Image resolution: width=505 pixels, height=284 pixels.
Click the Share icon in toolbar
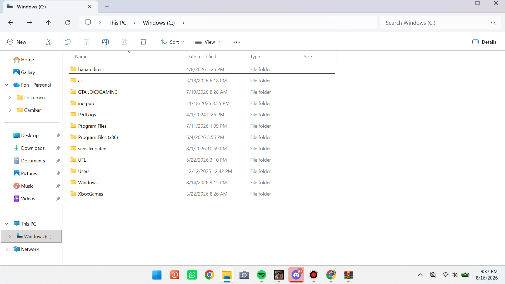pyautogui.click(x=124, y=42)
